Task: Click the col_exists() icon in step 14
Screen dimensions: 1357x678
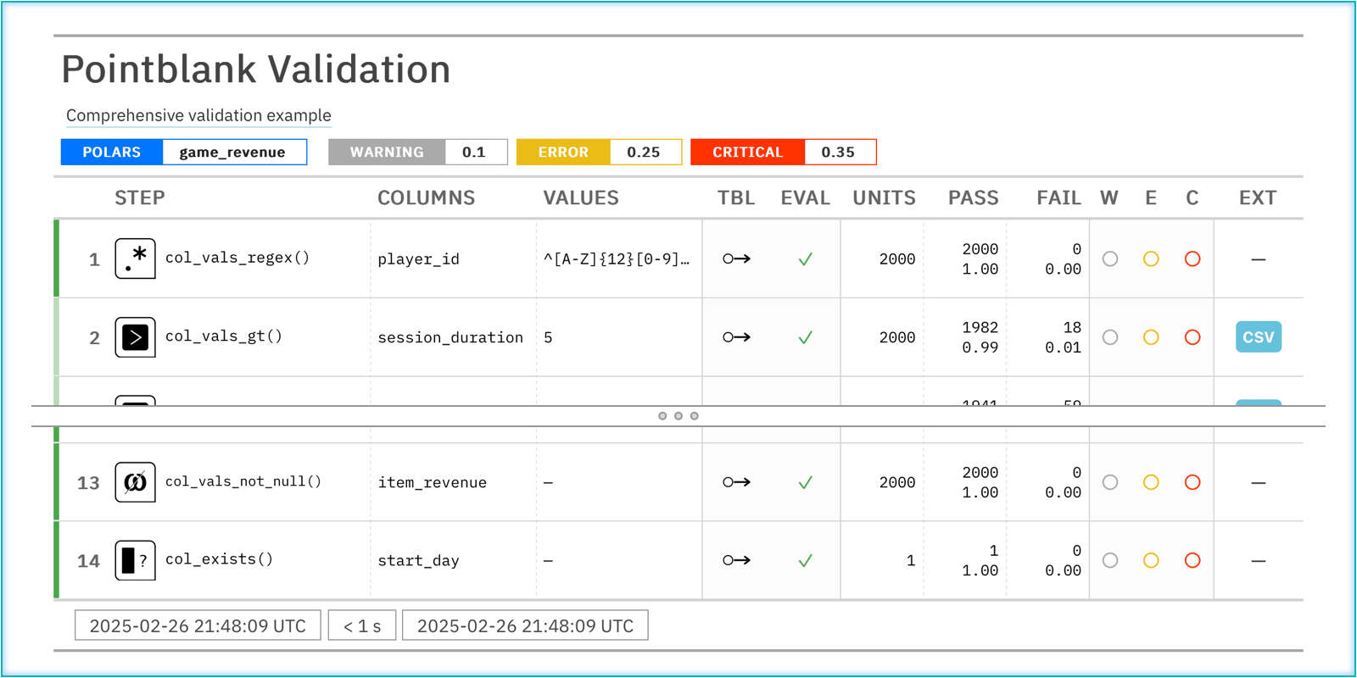Action: [135, 560]
